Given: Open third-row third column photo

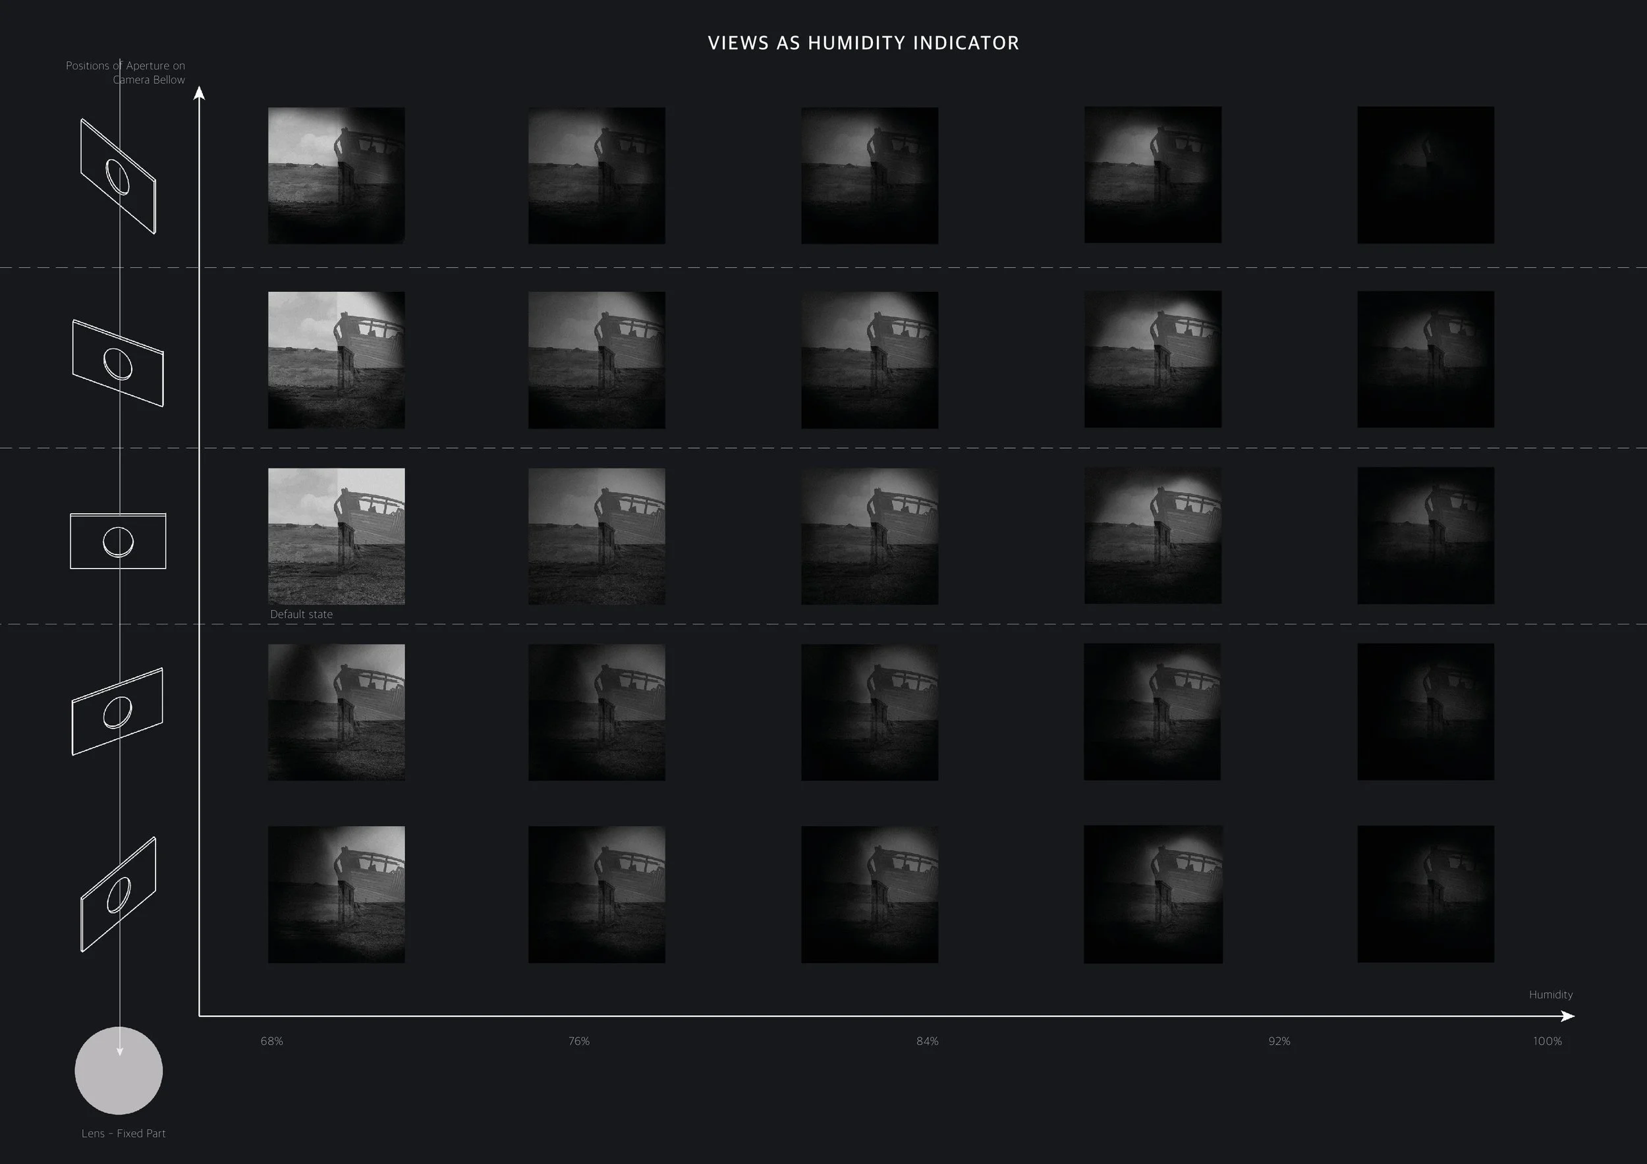Looking at the screenshot, I should [870, 536].
